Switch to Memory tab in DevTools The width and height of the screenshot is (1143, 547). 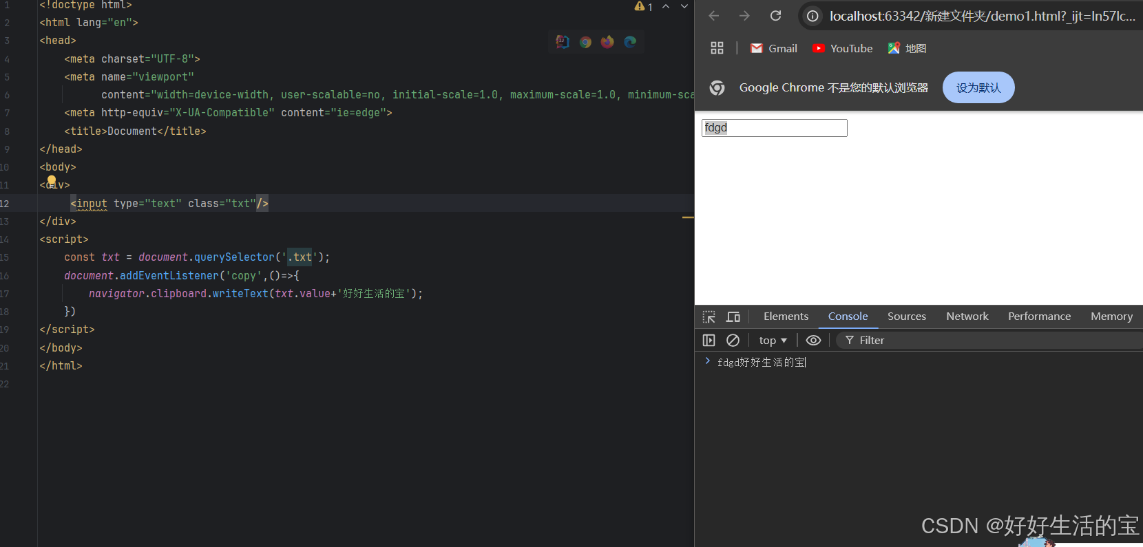pos(1111,317)
